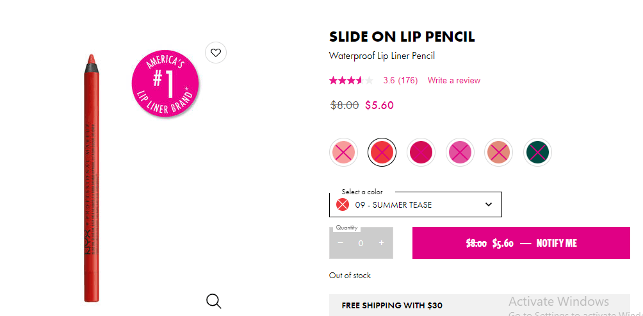
Task: Open the Write a review link
Action: 453,81
